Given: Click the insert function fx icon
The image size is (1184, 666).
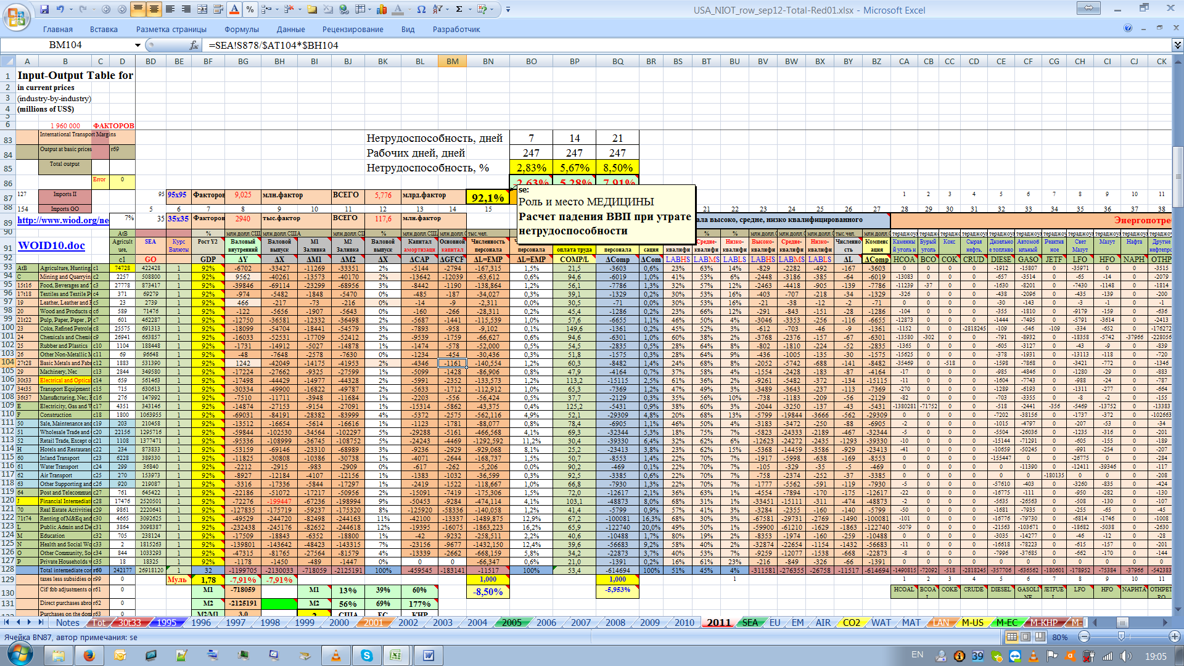Looking at the screenshot, I should point(194,45).
